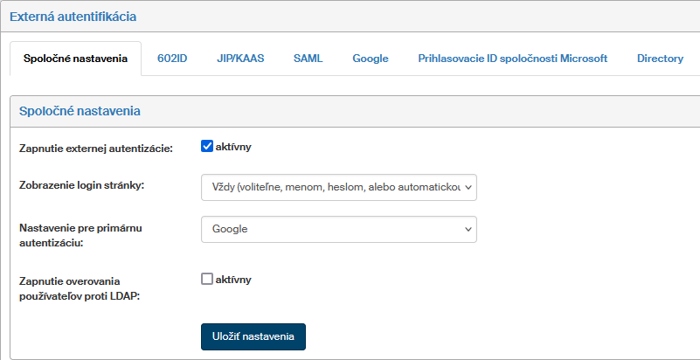Click the 'aktívny' label beside the checked box
This screenshot has height=360, width=700.
pyautogui.click(x=233, y=146)
